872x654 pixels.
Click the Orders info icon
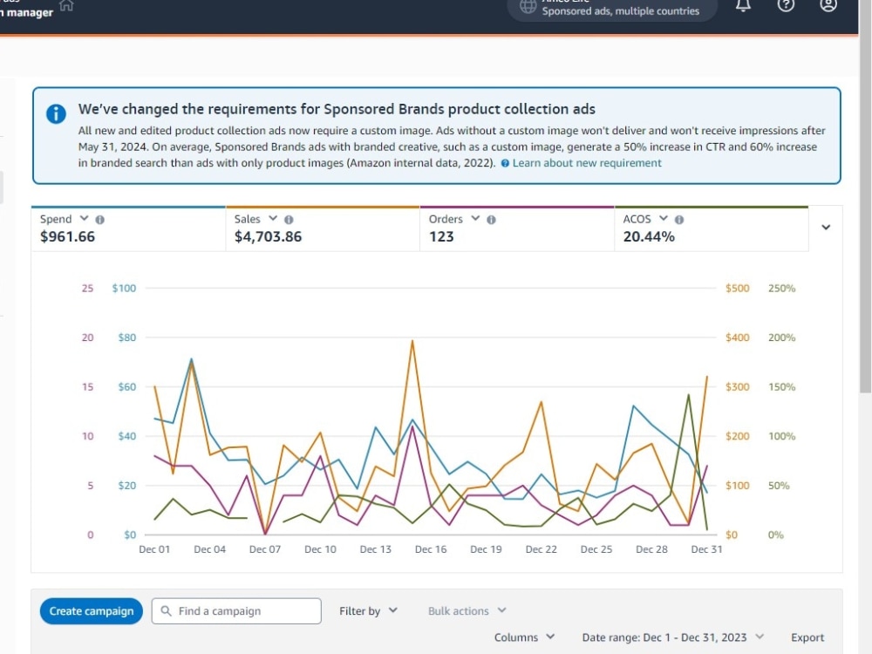491,220
